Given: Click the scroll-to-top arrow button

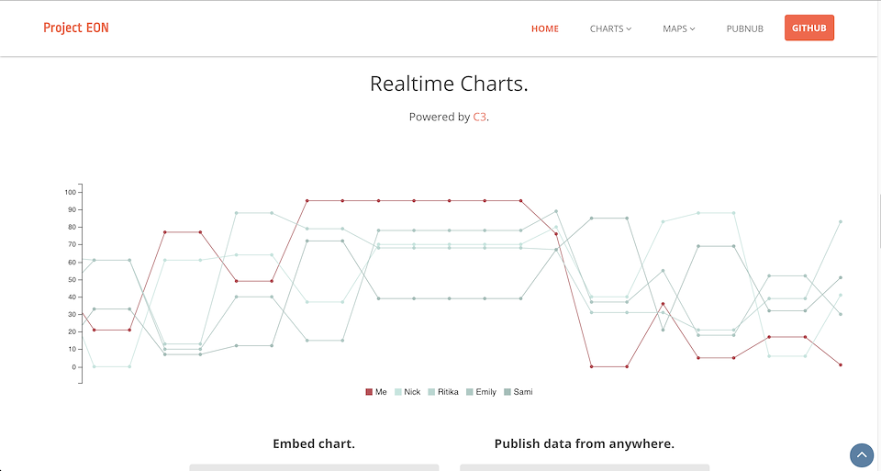Looking at the screenshot, I should [862, 454].
